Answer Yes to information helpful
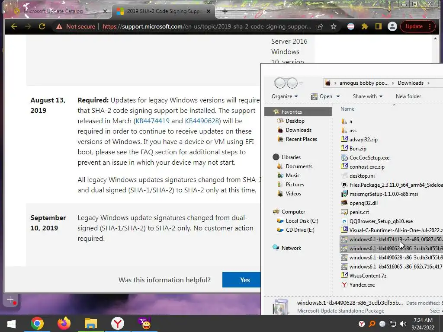This screenshot has height=332, width=443. tap(241, 280)
